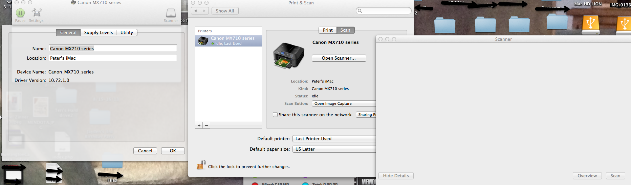Open the Utility tab
Viewport: 631px width, 185px height.
tap(127, 32)
